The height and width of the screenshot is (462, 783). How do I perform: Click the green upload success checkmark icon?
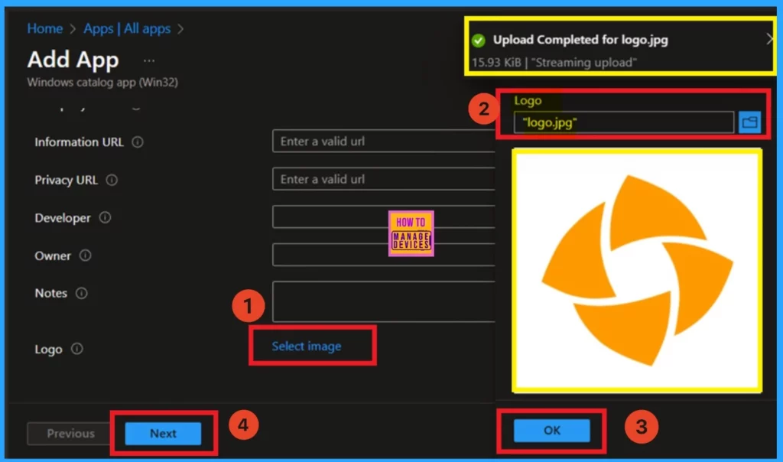[x=479, y=41]
